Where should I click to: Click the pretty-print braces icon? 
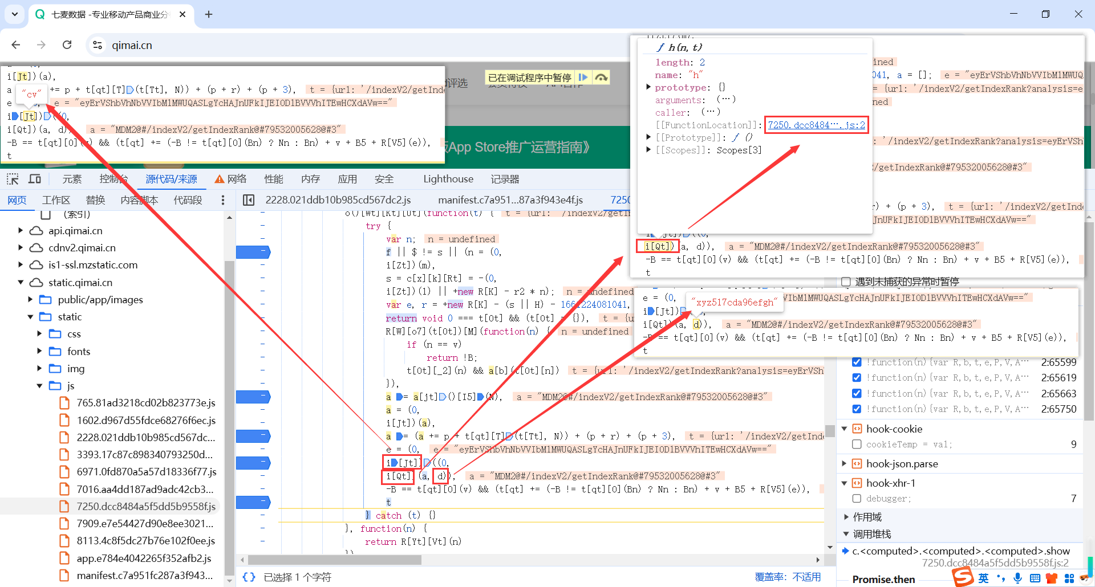click(249, 577)
